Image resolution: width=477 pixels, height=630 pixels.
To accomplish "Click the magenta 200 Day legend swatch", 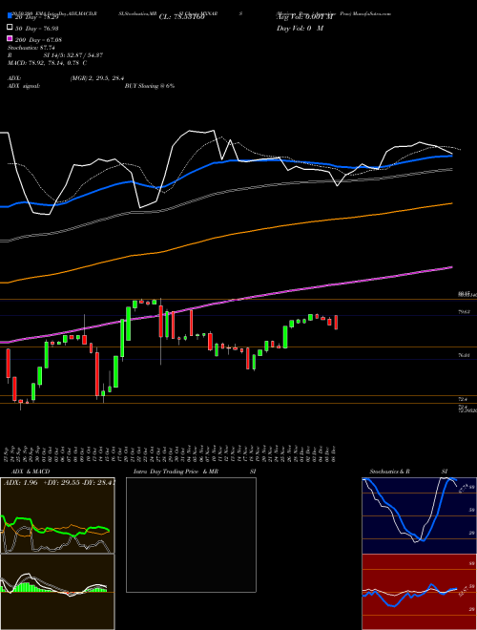I will pyautogui.click(x=10, y=38).
